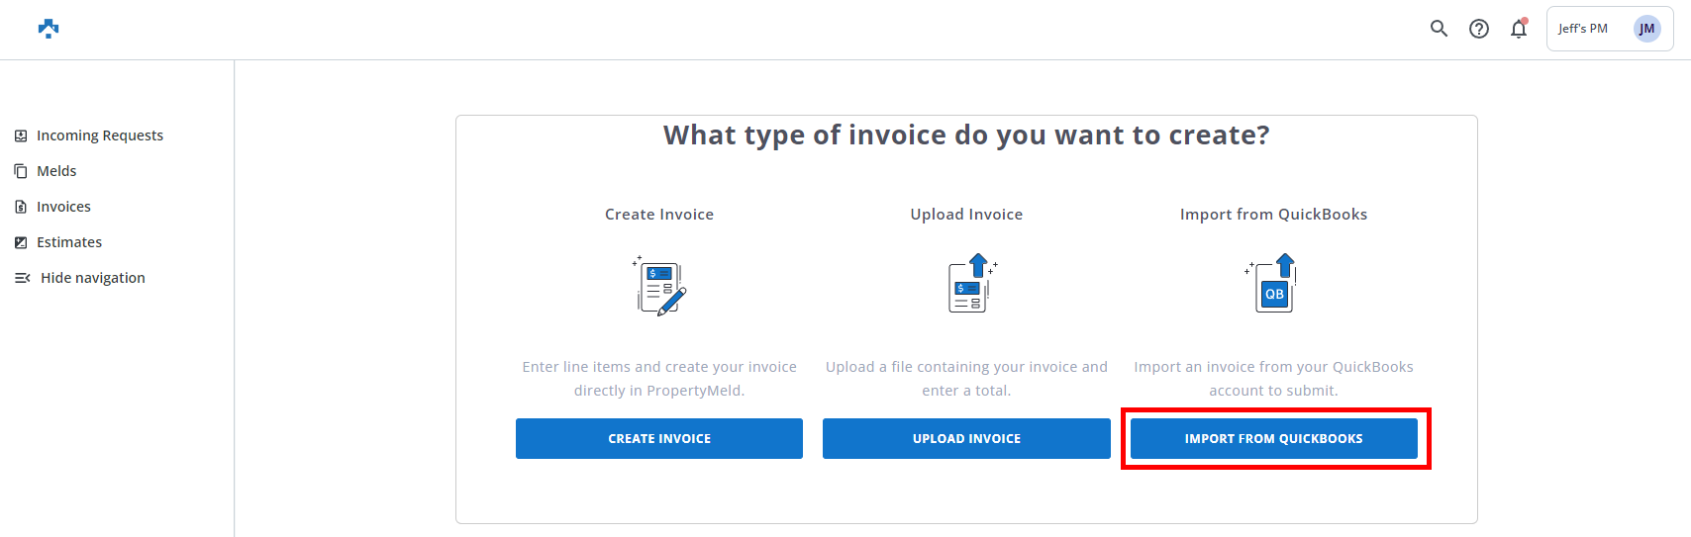Screen dimensions: 1691x537
Task: Click the Melds sidebar icon
Action: tap(21, 171)
